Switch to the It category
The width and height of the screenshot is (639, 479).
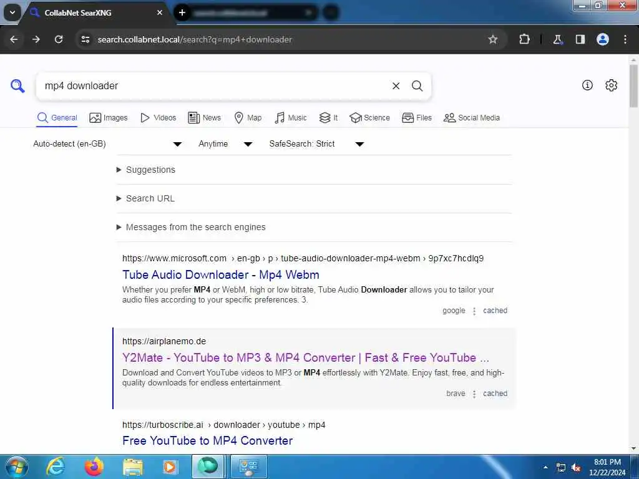[x=328, y=118]
